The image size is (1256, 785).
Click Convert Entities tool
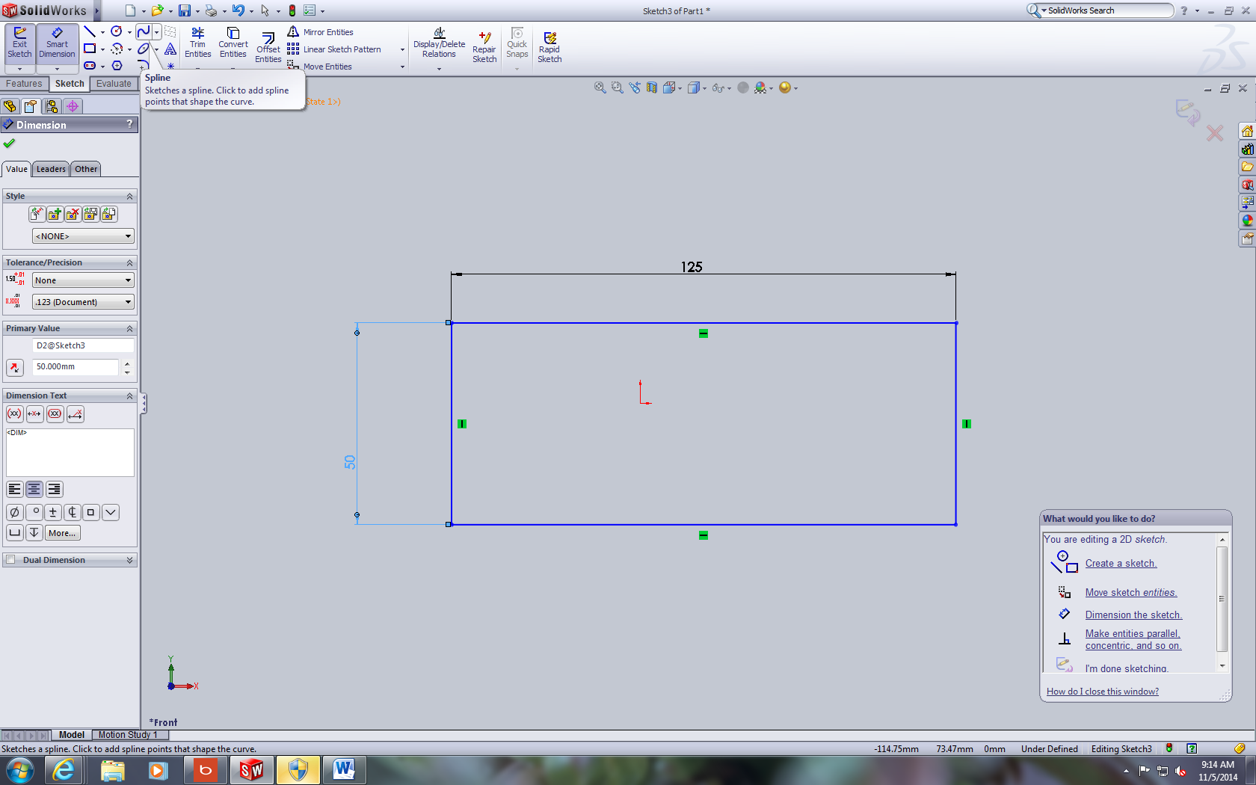point(233,43)
